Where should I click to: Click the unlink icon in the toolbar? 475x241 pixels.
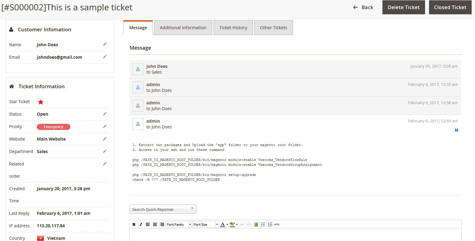(249, 224)
